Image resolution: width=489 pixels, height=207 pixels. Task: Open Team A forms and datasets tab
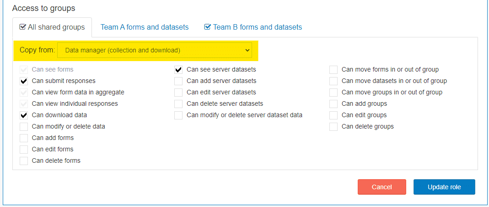tap(145, 27)
